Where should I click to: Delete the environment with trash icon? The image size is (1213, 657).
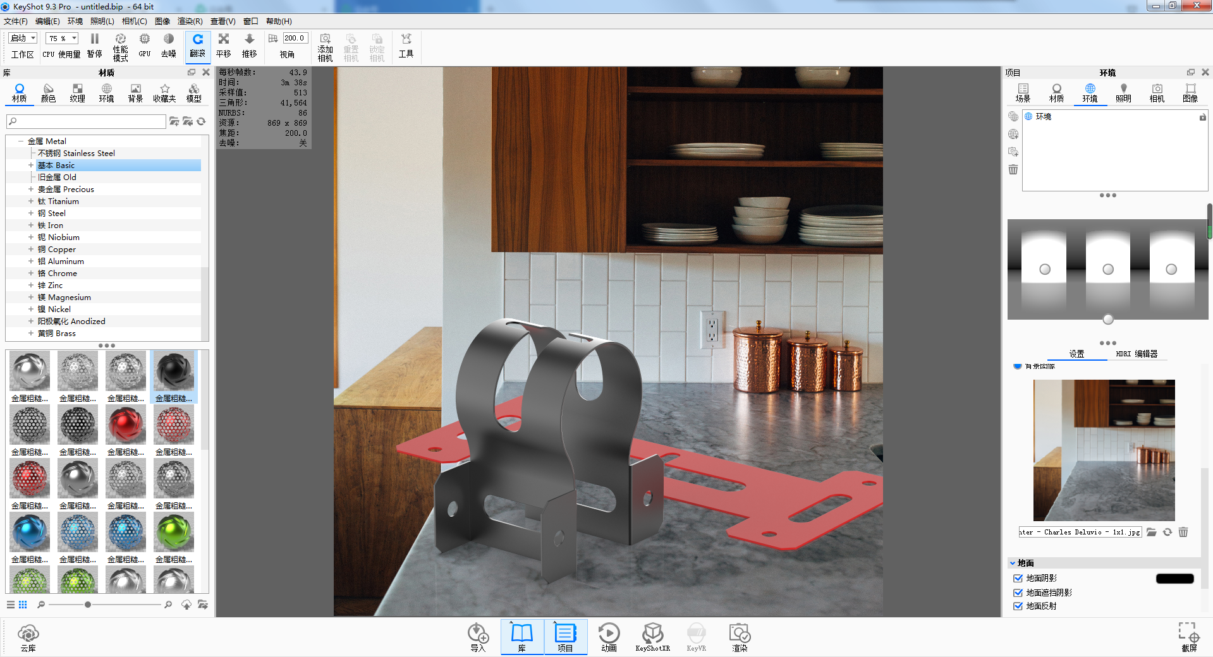click(x=1013, y=169)
